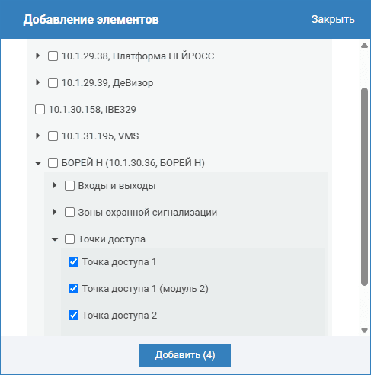
Task: Expand the 10.1.29.39 ДеВизор node
Action: click(38, 82)
